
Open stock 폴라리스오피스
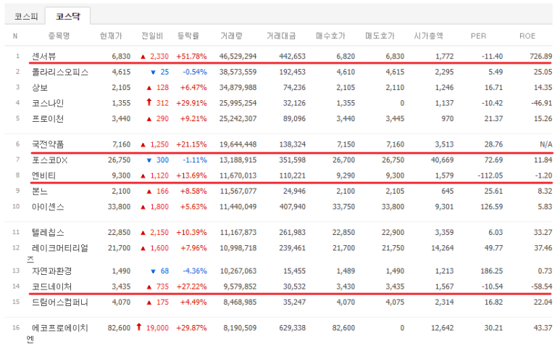coord(60,72)
